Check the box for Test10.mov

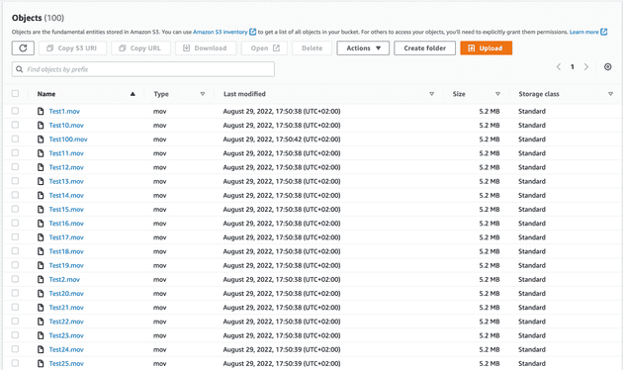click(15, 125)
